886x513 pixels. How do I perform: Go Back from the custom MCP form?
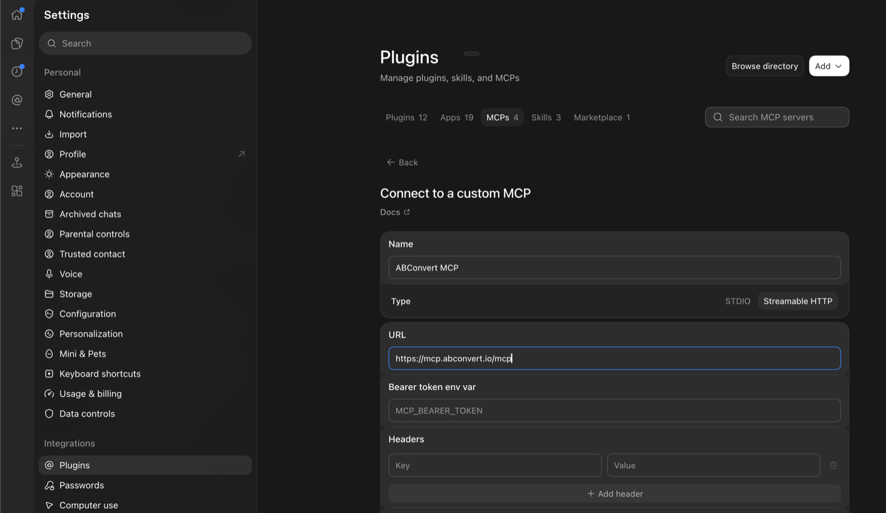(402, 162)
